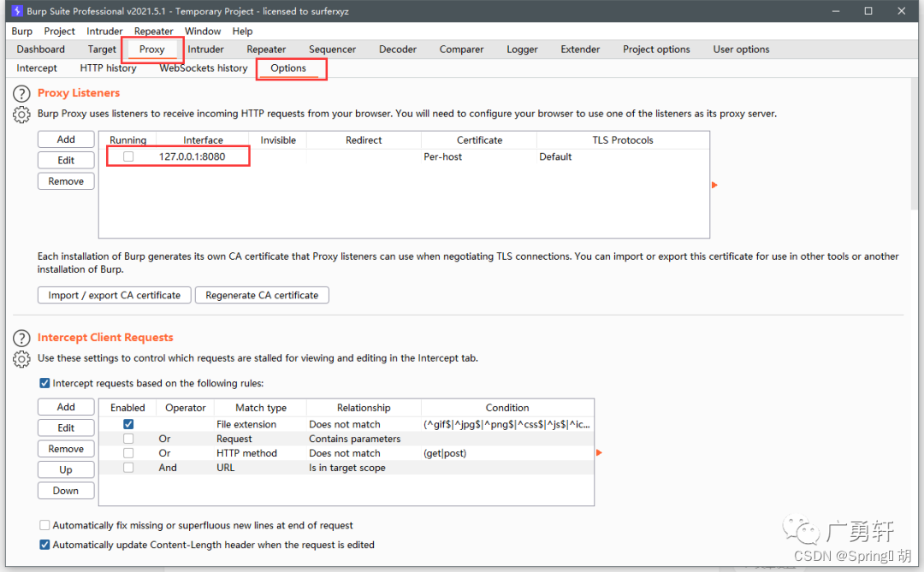Click the Match type column header

[x=260, y=408]
